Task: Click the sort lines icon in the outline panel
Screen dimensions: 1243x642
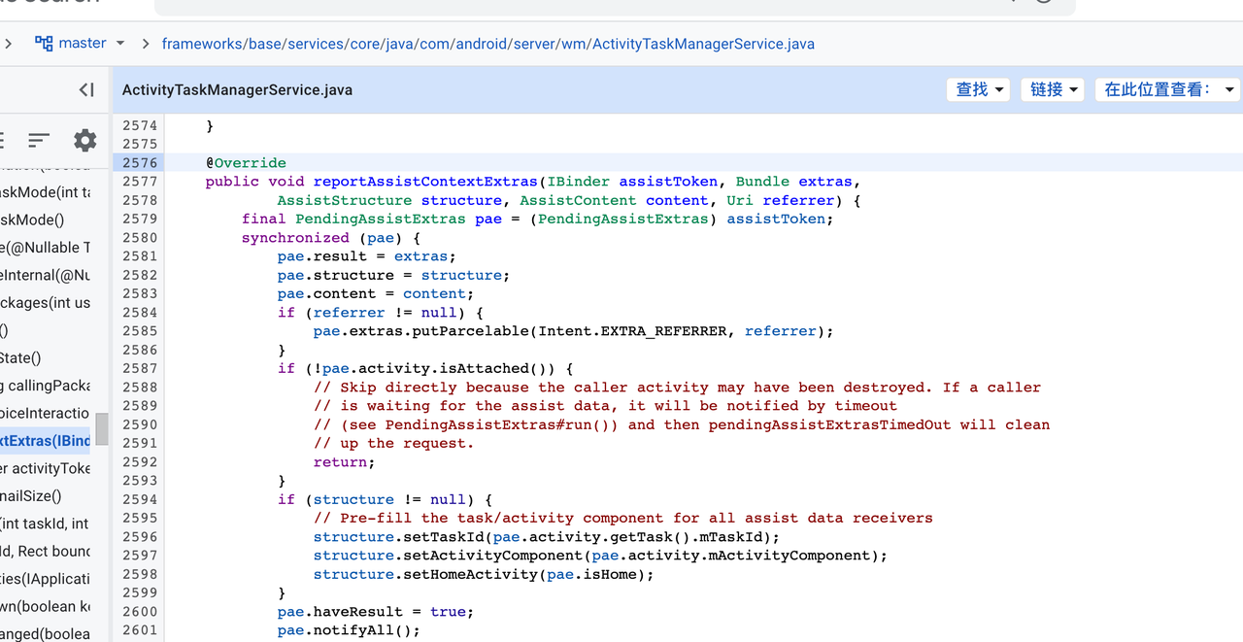Action: [38, 140]
